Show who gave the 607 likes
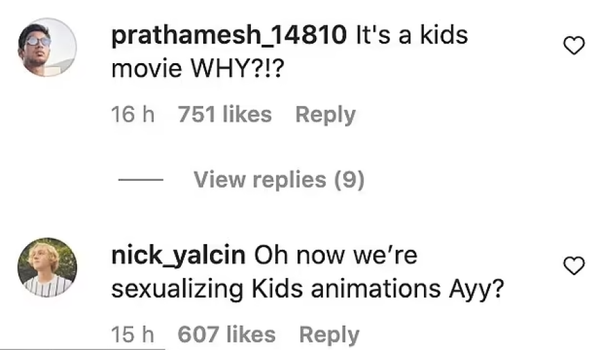This screenshot has width=598, height=350. (x=226, y=334)
